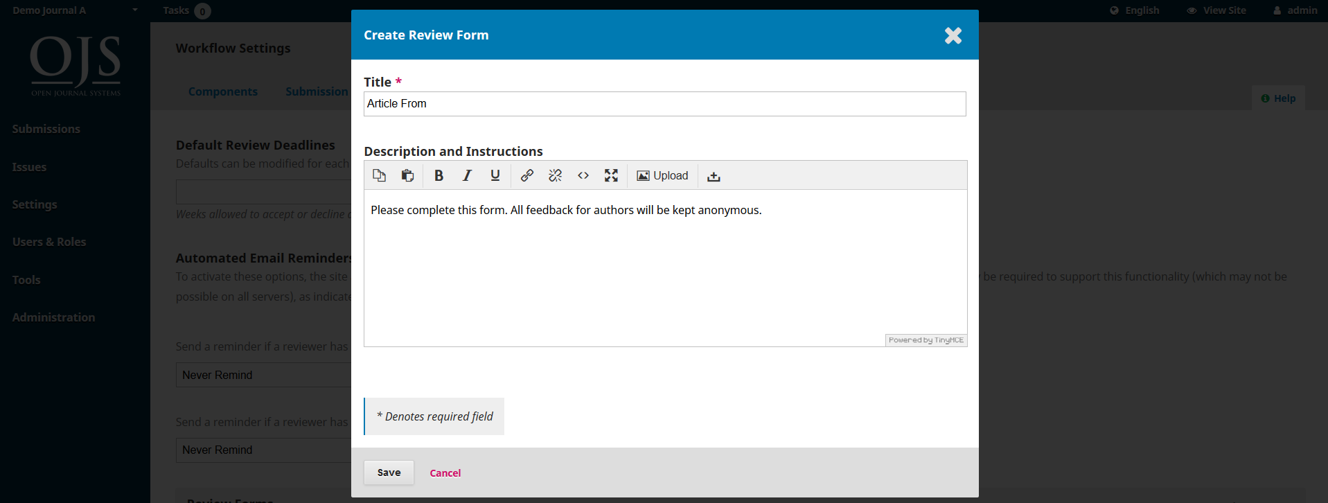This screenshot has height=503, width=1328.
Task: Click the Paste icon in editor toolbar
Action: coord(407,175)
